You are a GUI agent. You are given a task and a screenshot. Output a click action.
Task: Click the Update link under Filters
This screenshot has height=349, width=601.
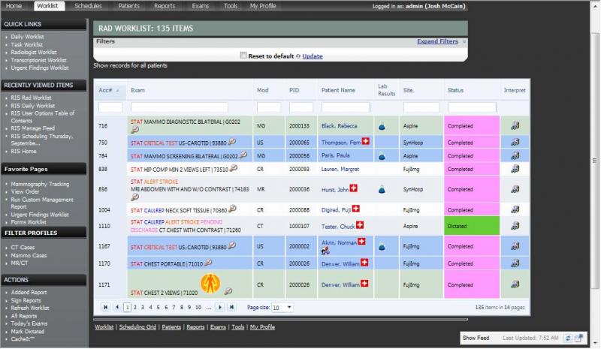(x=313, y=56)
